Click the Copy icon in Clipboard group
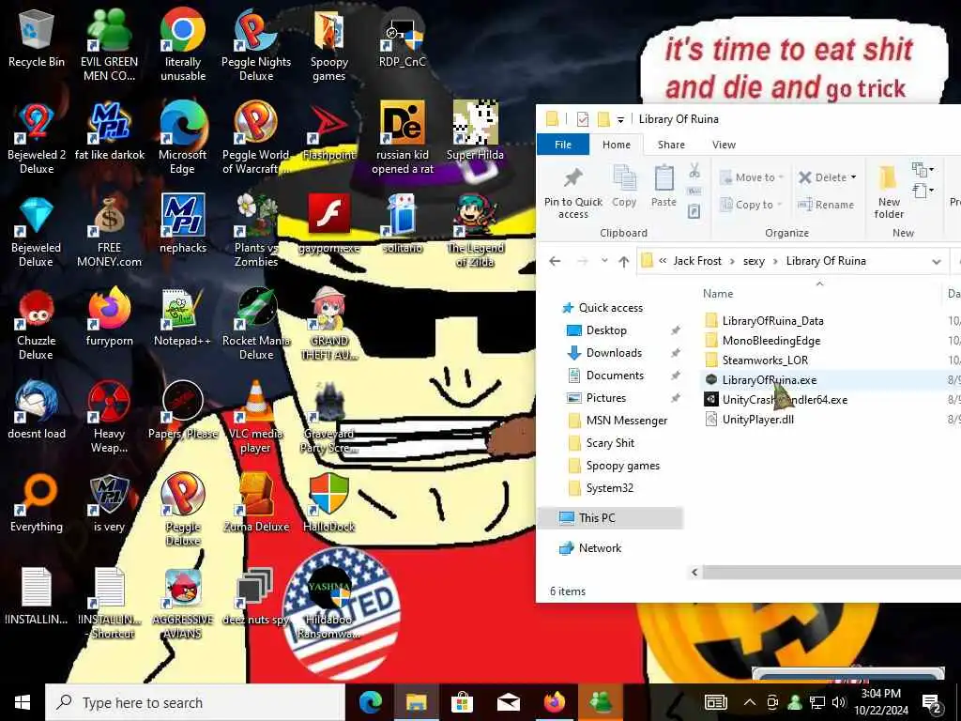 (x=624, y=187)
